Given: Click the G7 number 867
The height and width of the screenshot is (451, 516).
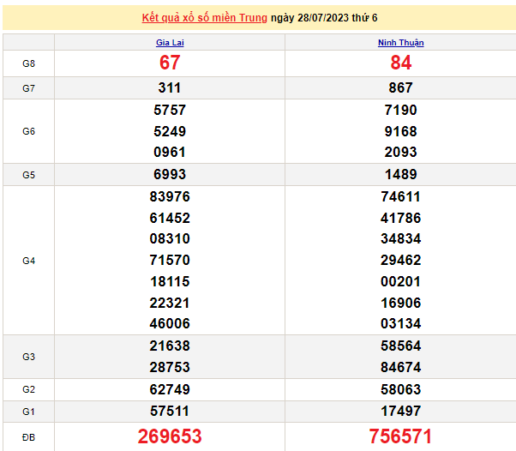Looking at the screenshot, I should click(x=400, y=87).
